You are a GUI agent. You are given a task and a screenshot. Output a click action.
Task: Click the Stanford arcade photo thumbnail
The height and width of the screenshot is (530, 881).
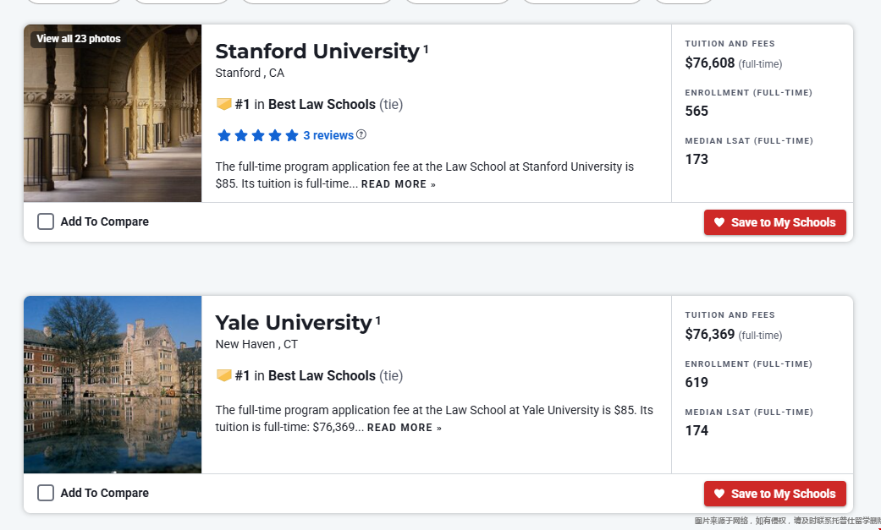(x=113, y=113)
